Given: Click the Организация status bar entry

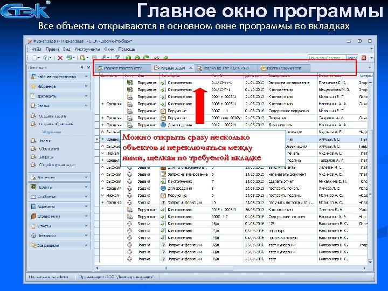Looking at the screenshot, I should (116, 277).
